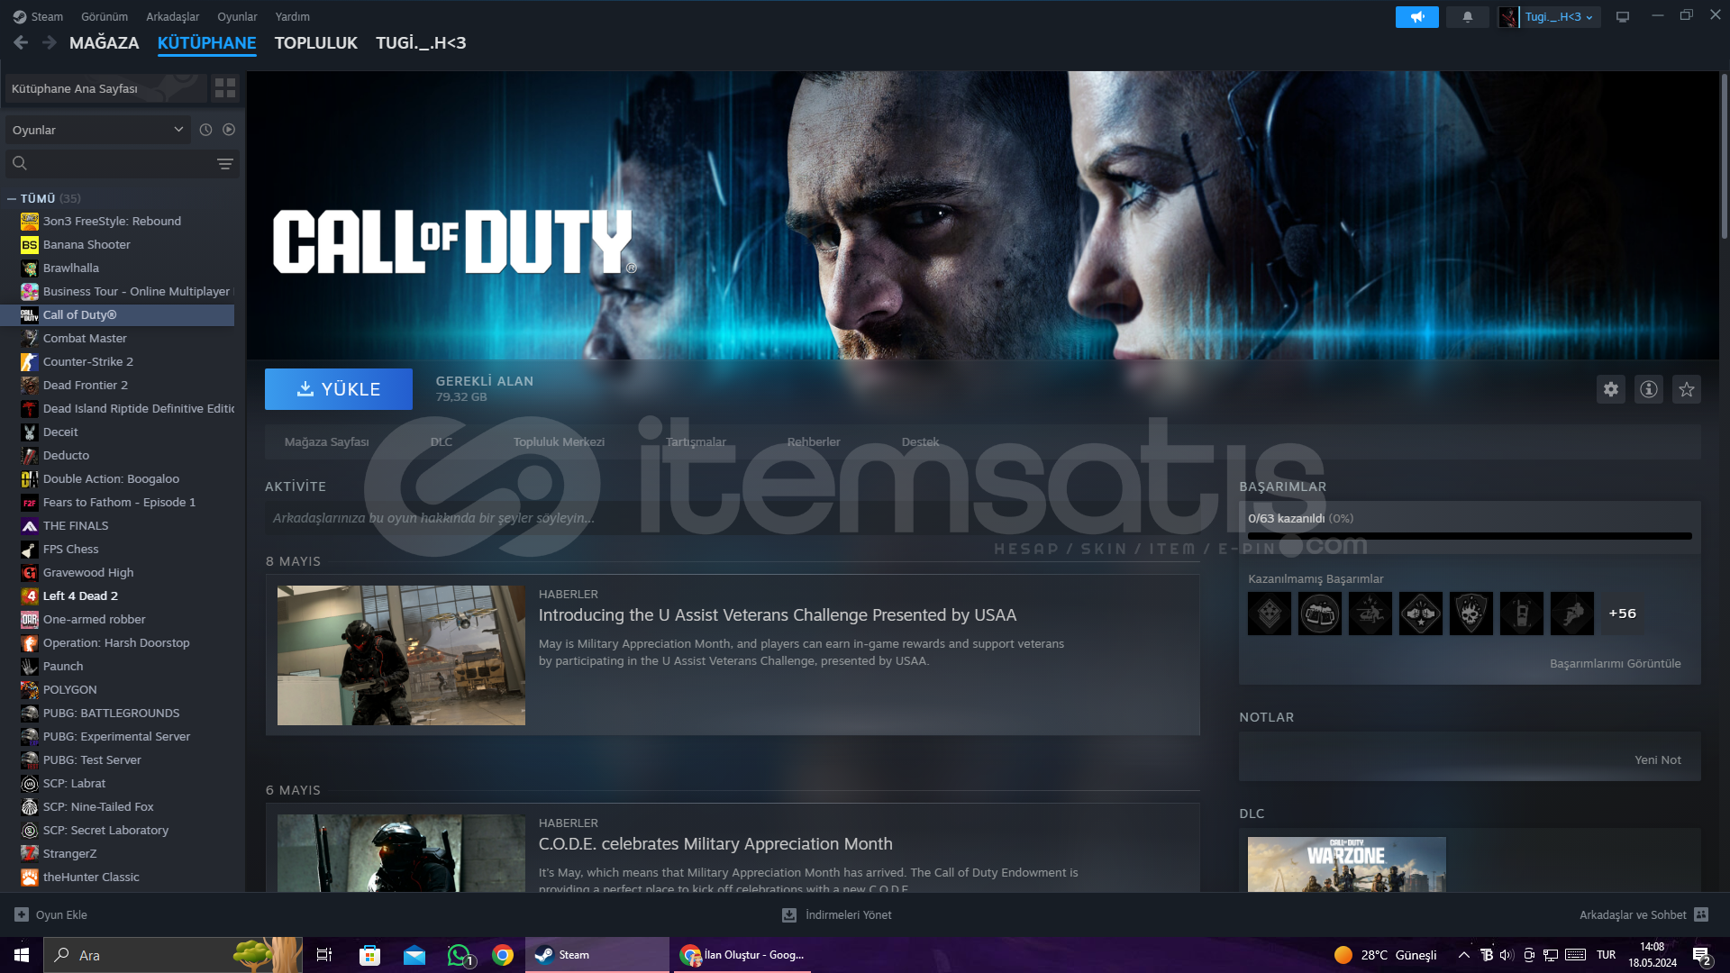1730x973 pixels.
Task: Select Left 4 Dead 2 game icon
Action: click(x=30, y=596)
